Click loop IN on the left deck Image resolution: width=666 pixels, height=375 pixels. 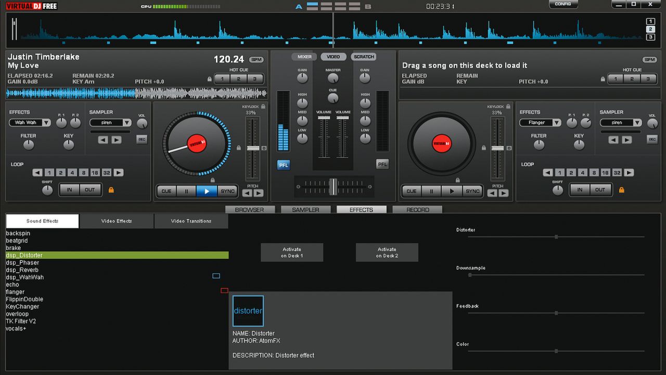[x=69, y=190]
